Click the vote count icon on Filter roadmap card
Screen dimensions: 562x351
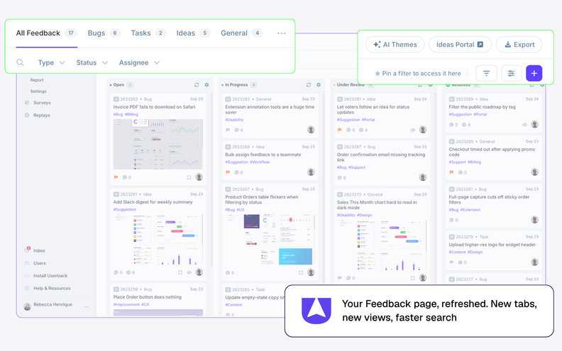[x=464, y=125]
